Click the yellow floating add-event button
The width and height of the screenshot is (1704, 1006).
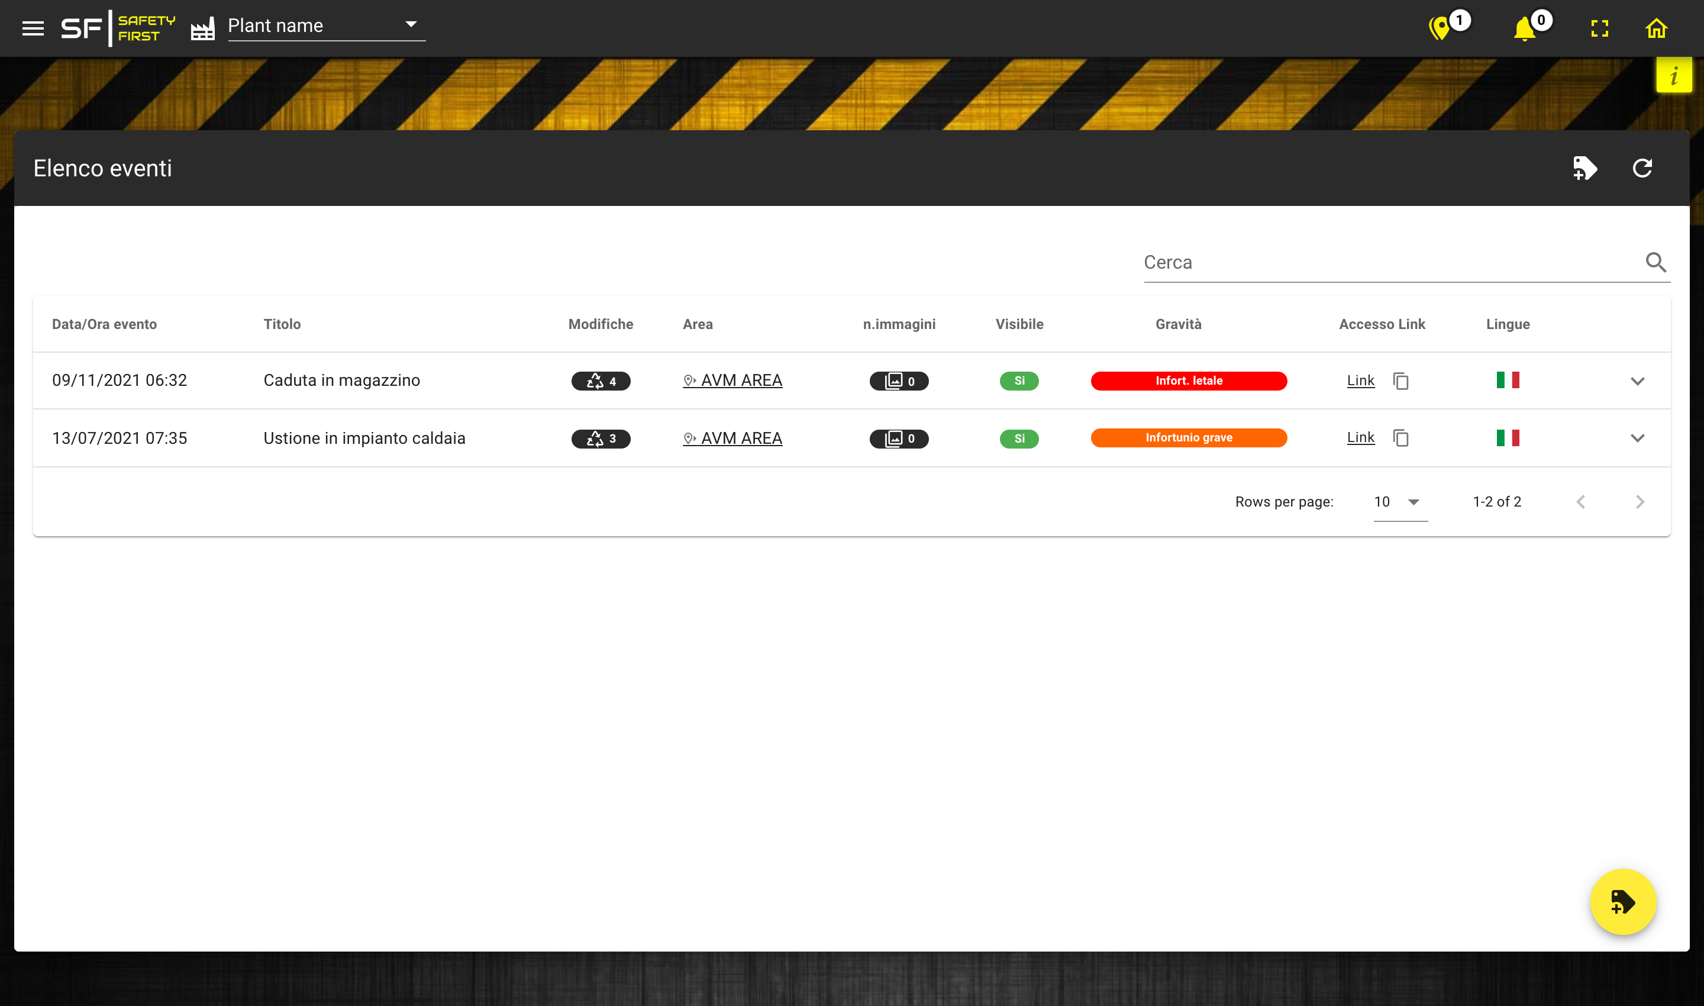[x=1623, y=902]
